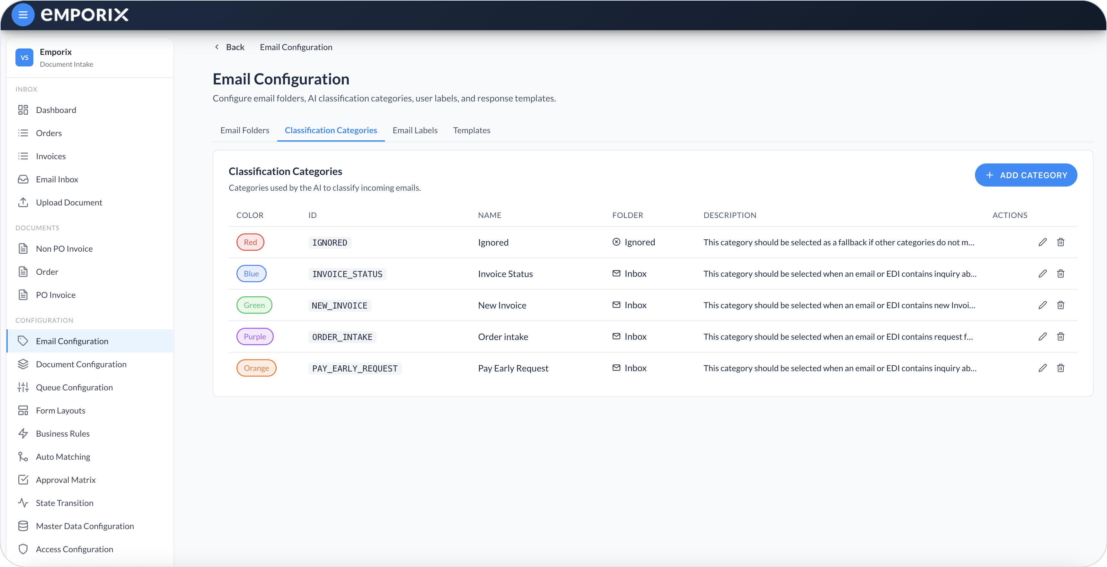Open the Templates tab

point(472,130)
